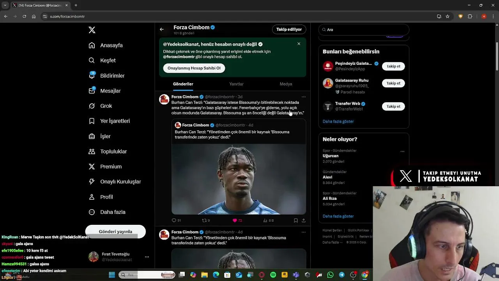The image size is (499, 281).
Task: Open File Explorer from the taskbar
Action: (204, 275)
